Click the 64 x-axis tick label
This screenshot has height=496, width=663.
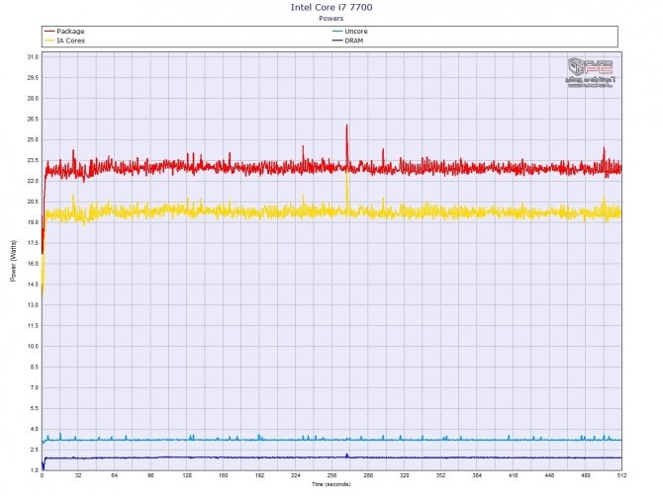pos(114,475)
